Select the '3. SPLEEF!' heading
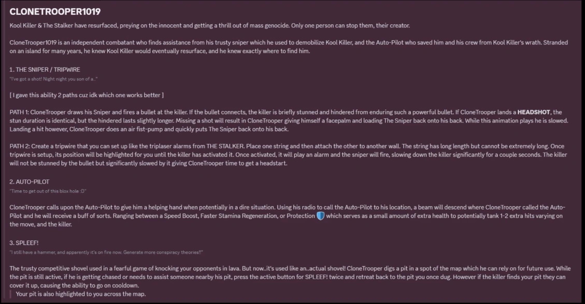 click(24, 242)
